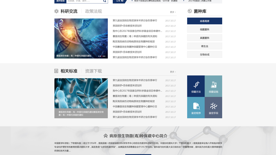Image resolution: width=276 pixels, height=155 pixels.
Task: Open 购买高致病性动物病原微生物菌种的规定 link in 科研交流
Action: [x=134, y=42]
